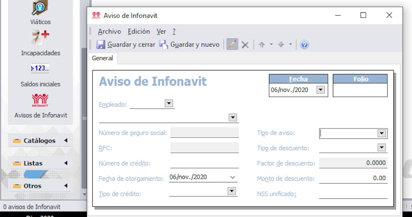
Task: Open Saldos iniciales icon
Action: 40,68
